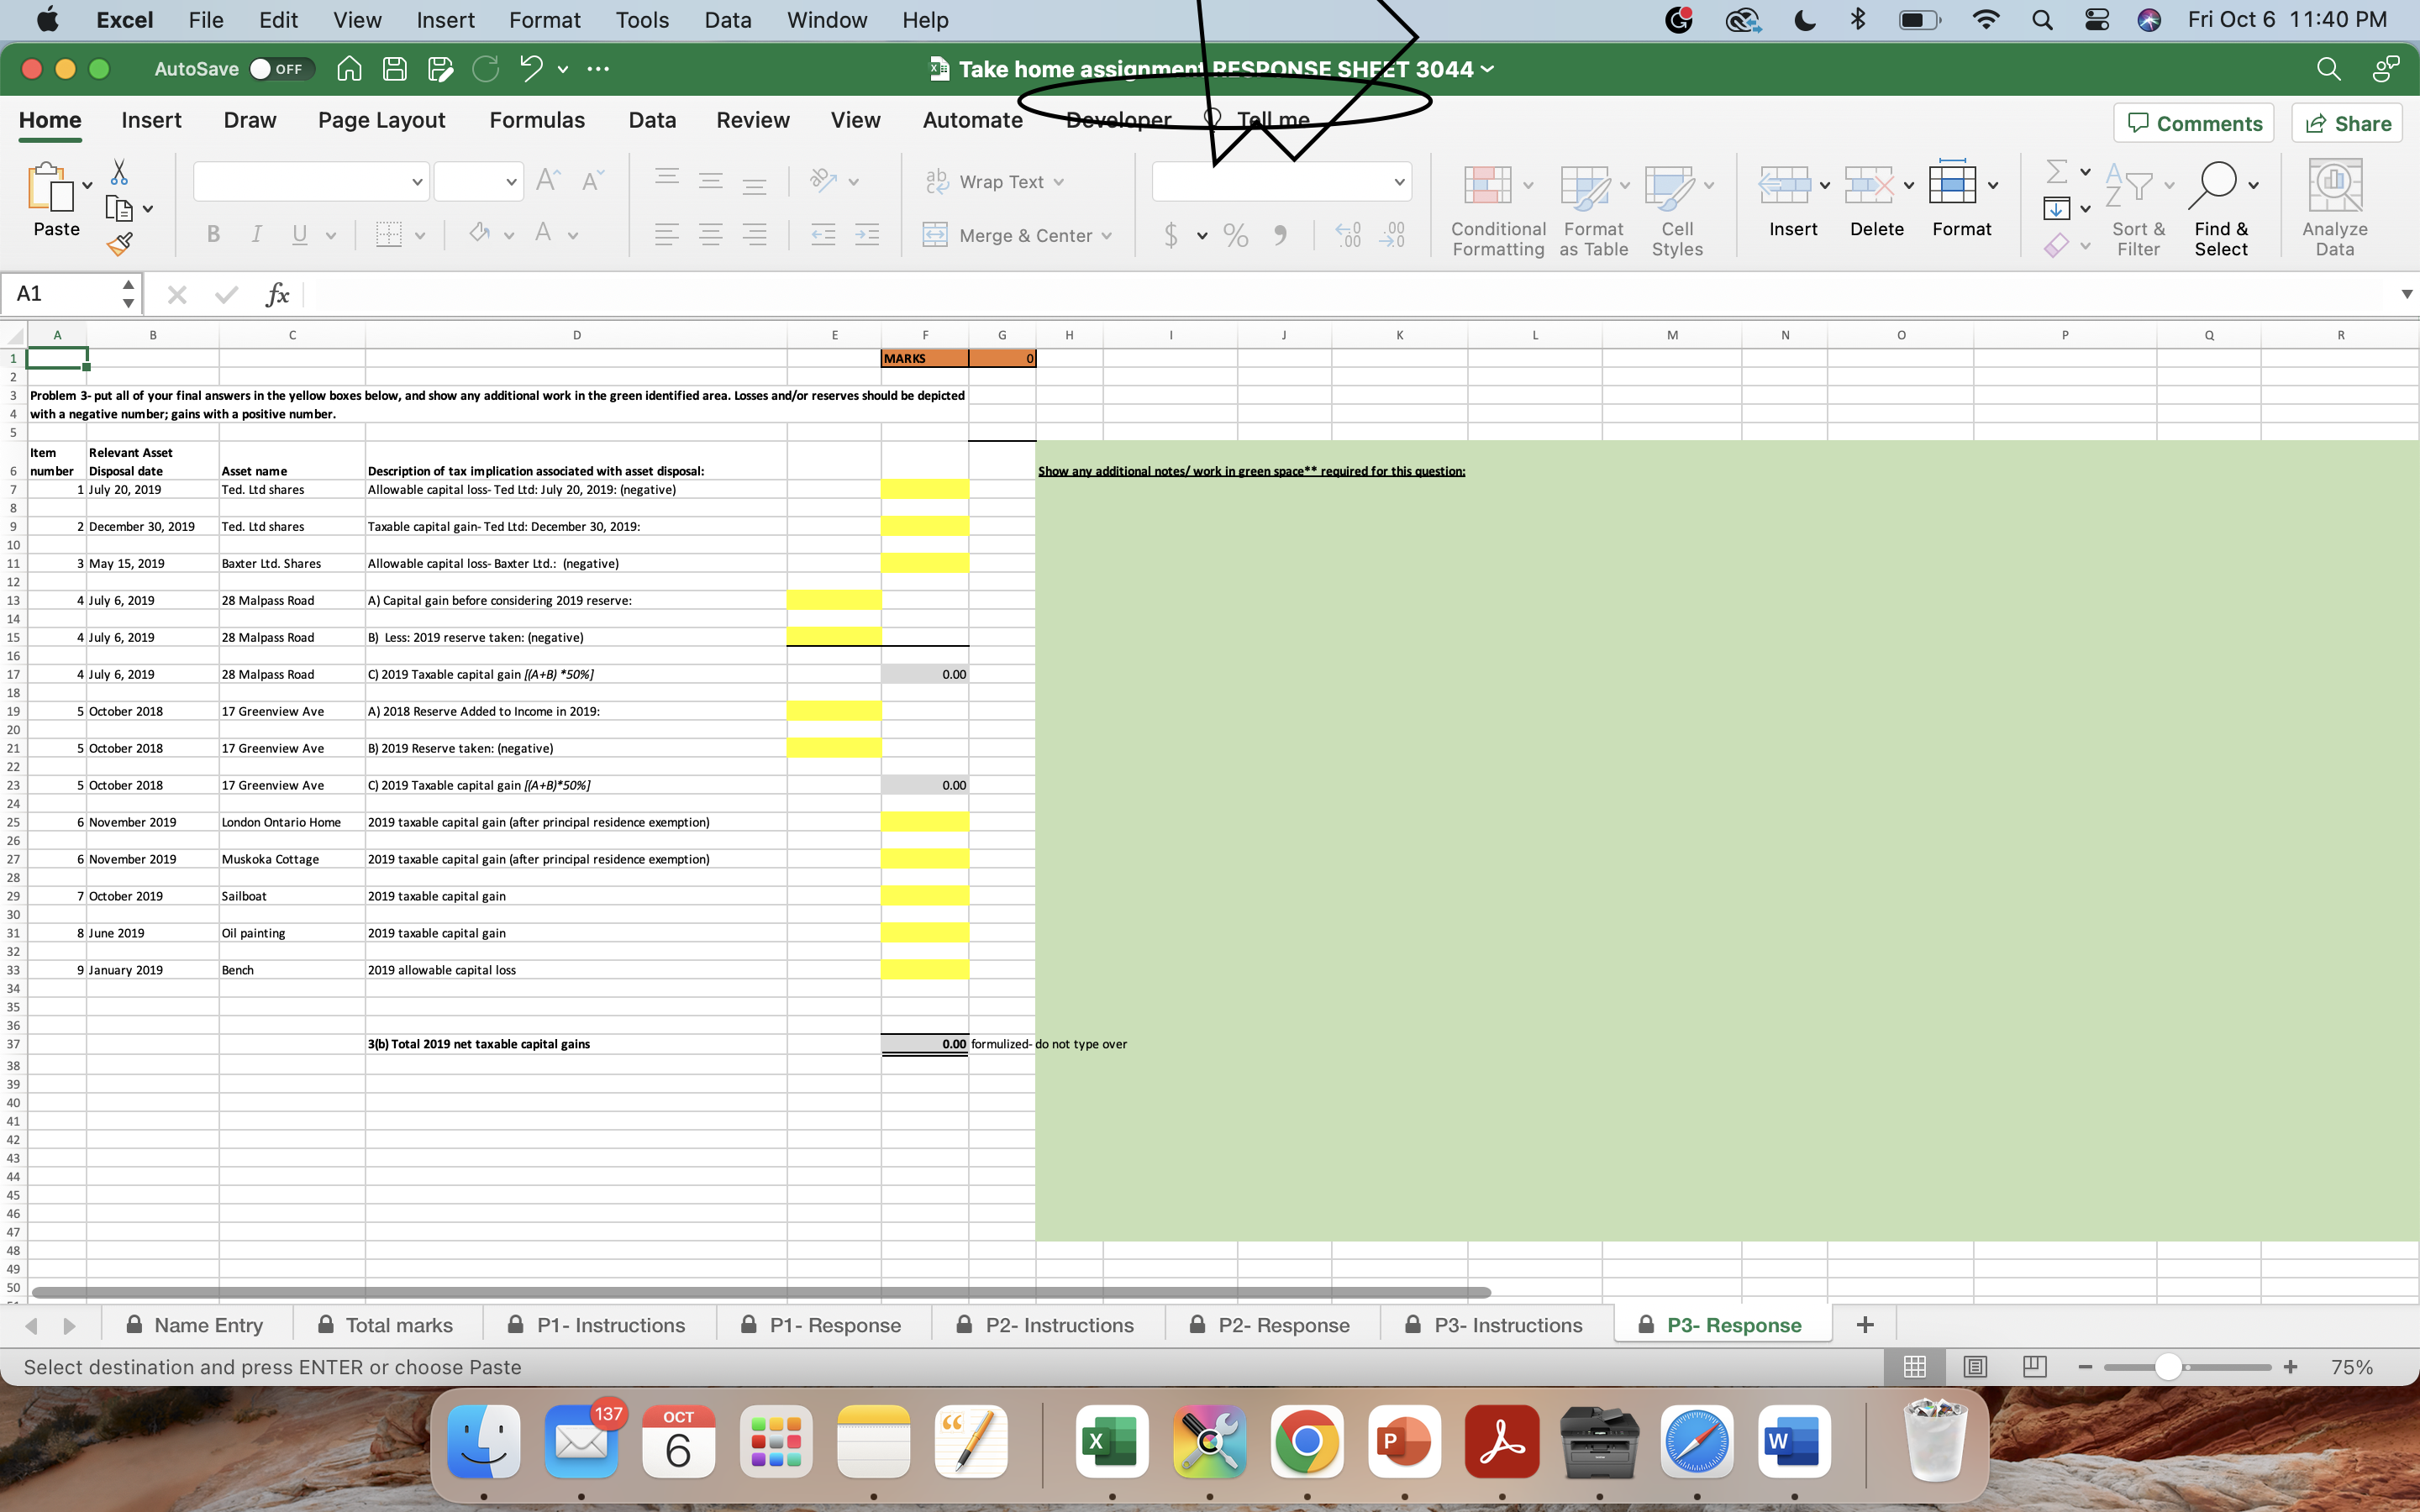
Task: Click the Save icon in title bar
Action: [395, 69]
